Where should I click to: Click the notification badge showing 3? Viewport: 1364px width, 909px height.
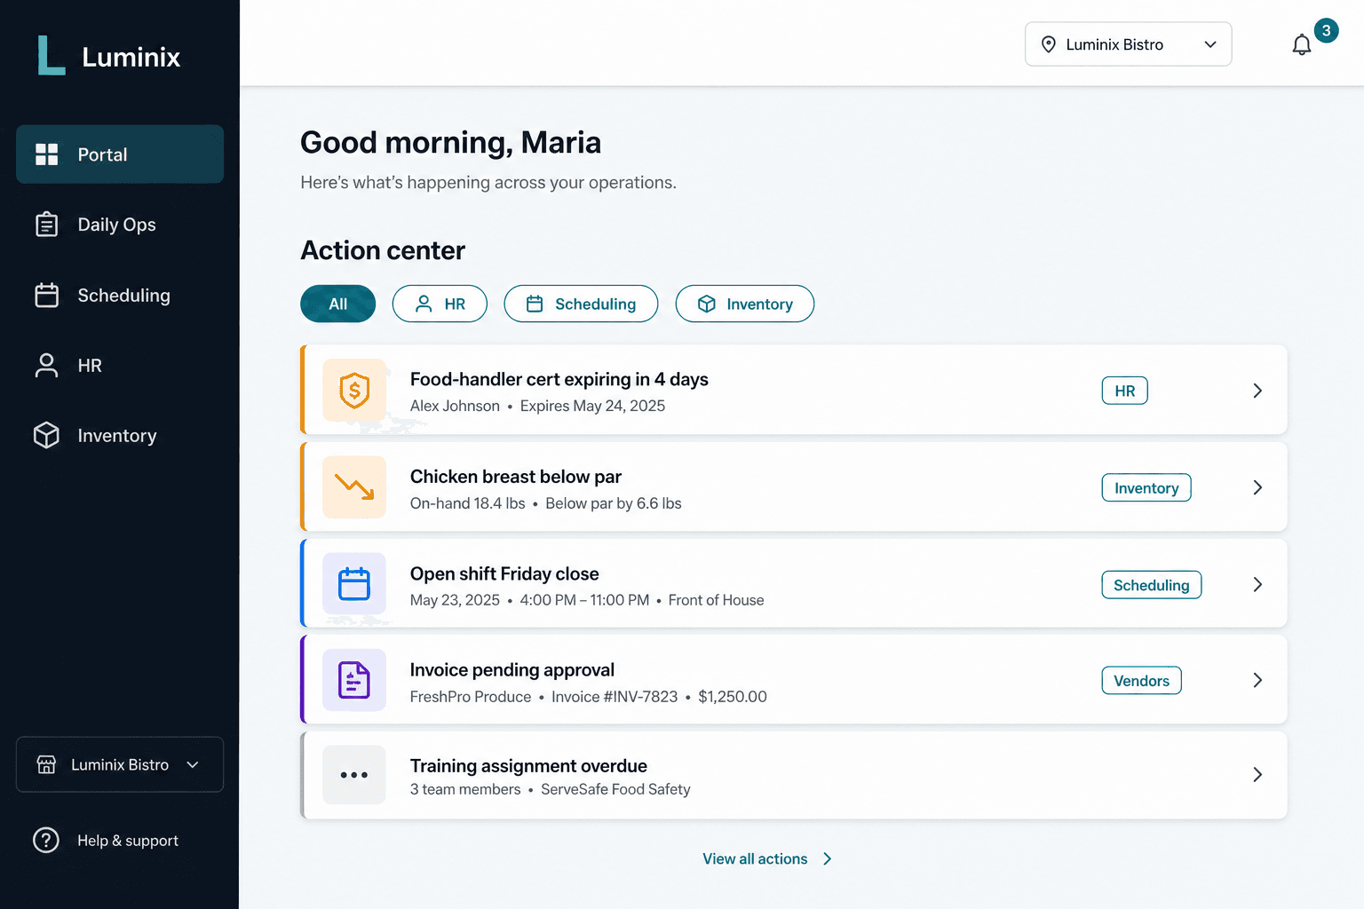1326,30
